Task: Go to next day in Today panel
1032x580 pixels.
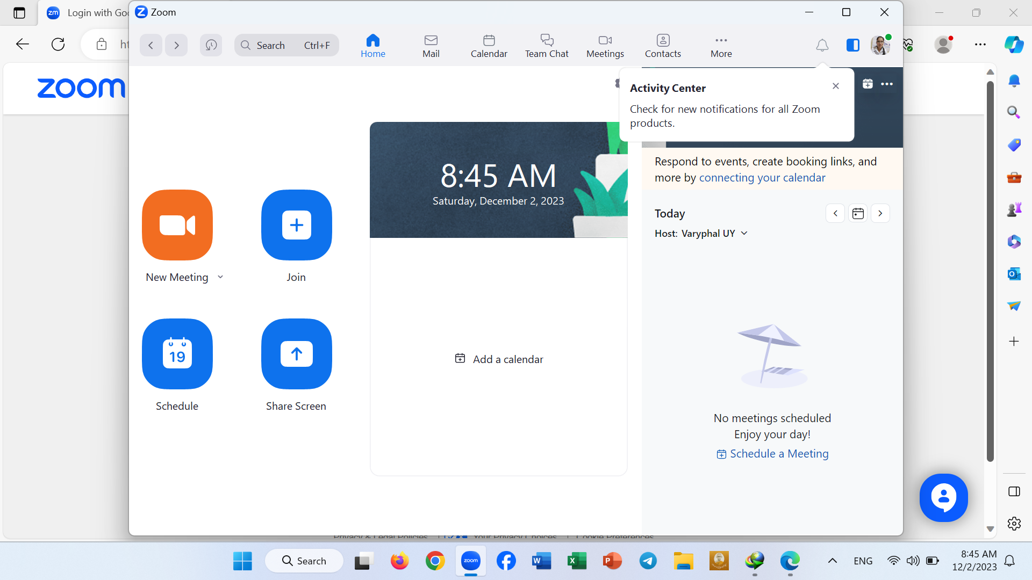Action: pyautogui.click(x=880, y=213)
